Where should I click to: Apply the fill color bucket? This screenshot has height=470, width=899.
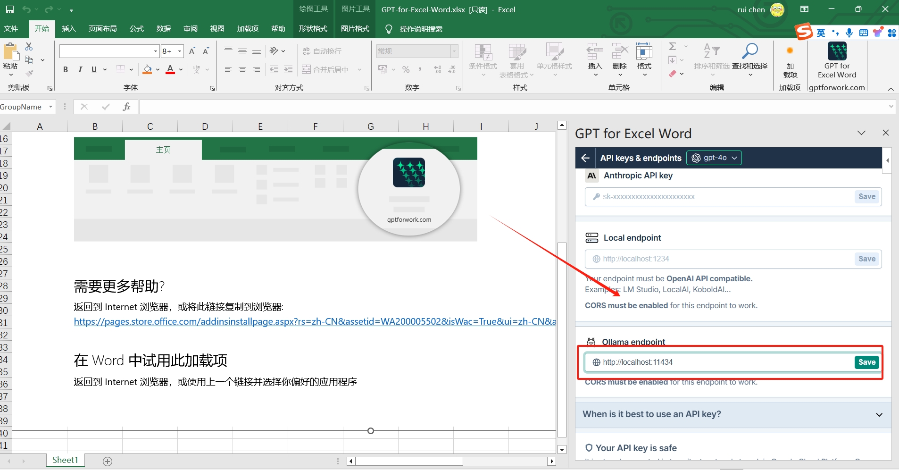tap(148, 69)
